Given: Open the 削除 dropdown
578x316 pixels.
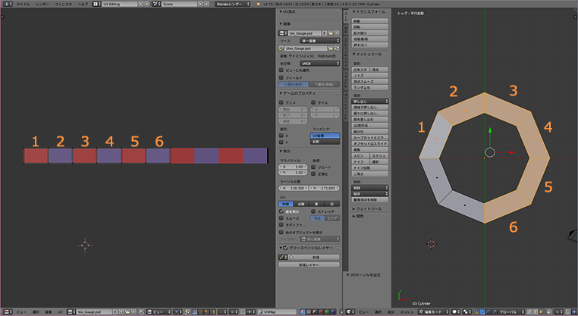Looking at the screenshot, I should [370, 187].
